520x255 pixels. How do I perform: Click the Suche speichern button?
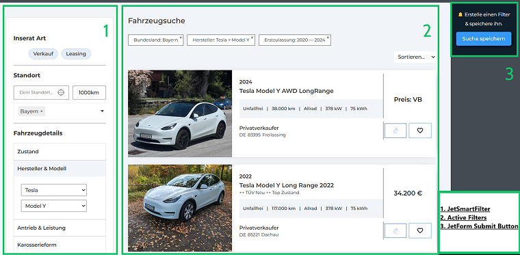pyautogui.click(x=484, y=39)
